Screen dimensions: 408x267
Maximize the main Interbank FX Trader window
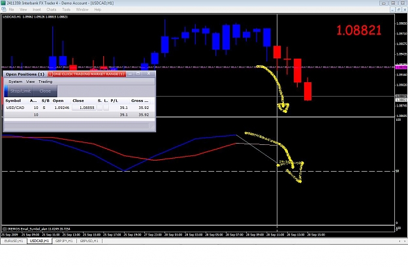point(393,3)
